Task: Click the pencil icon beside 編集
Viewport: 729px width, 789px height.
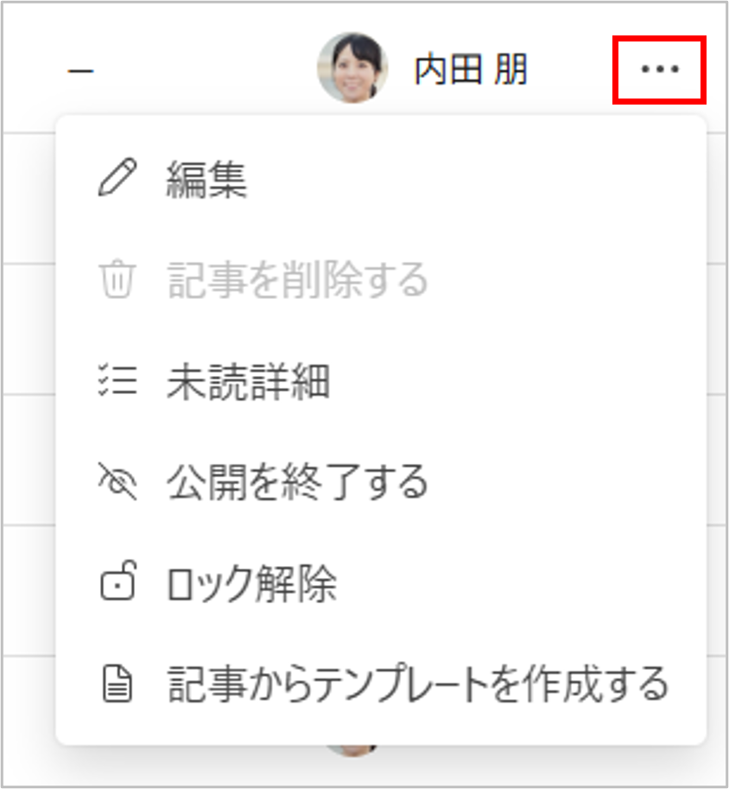Action: (117, 177)
